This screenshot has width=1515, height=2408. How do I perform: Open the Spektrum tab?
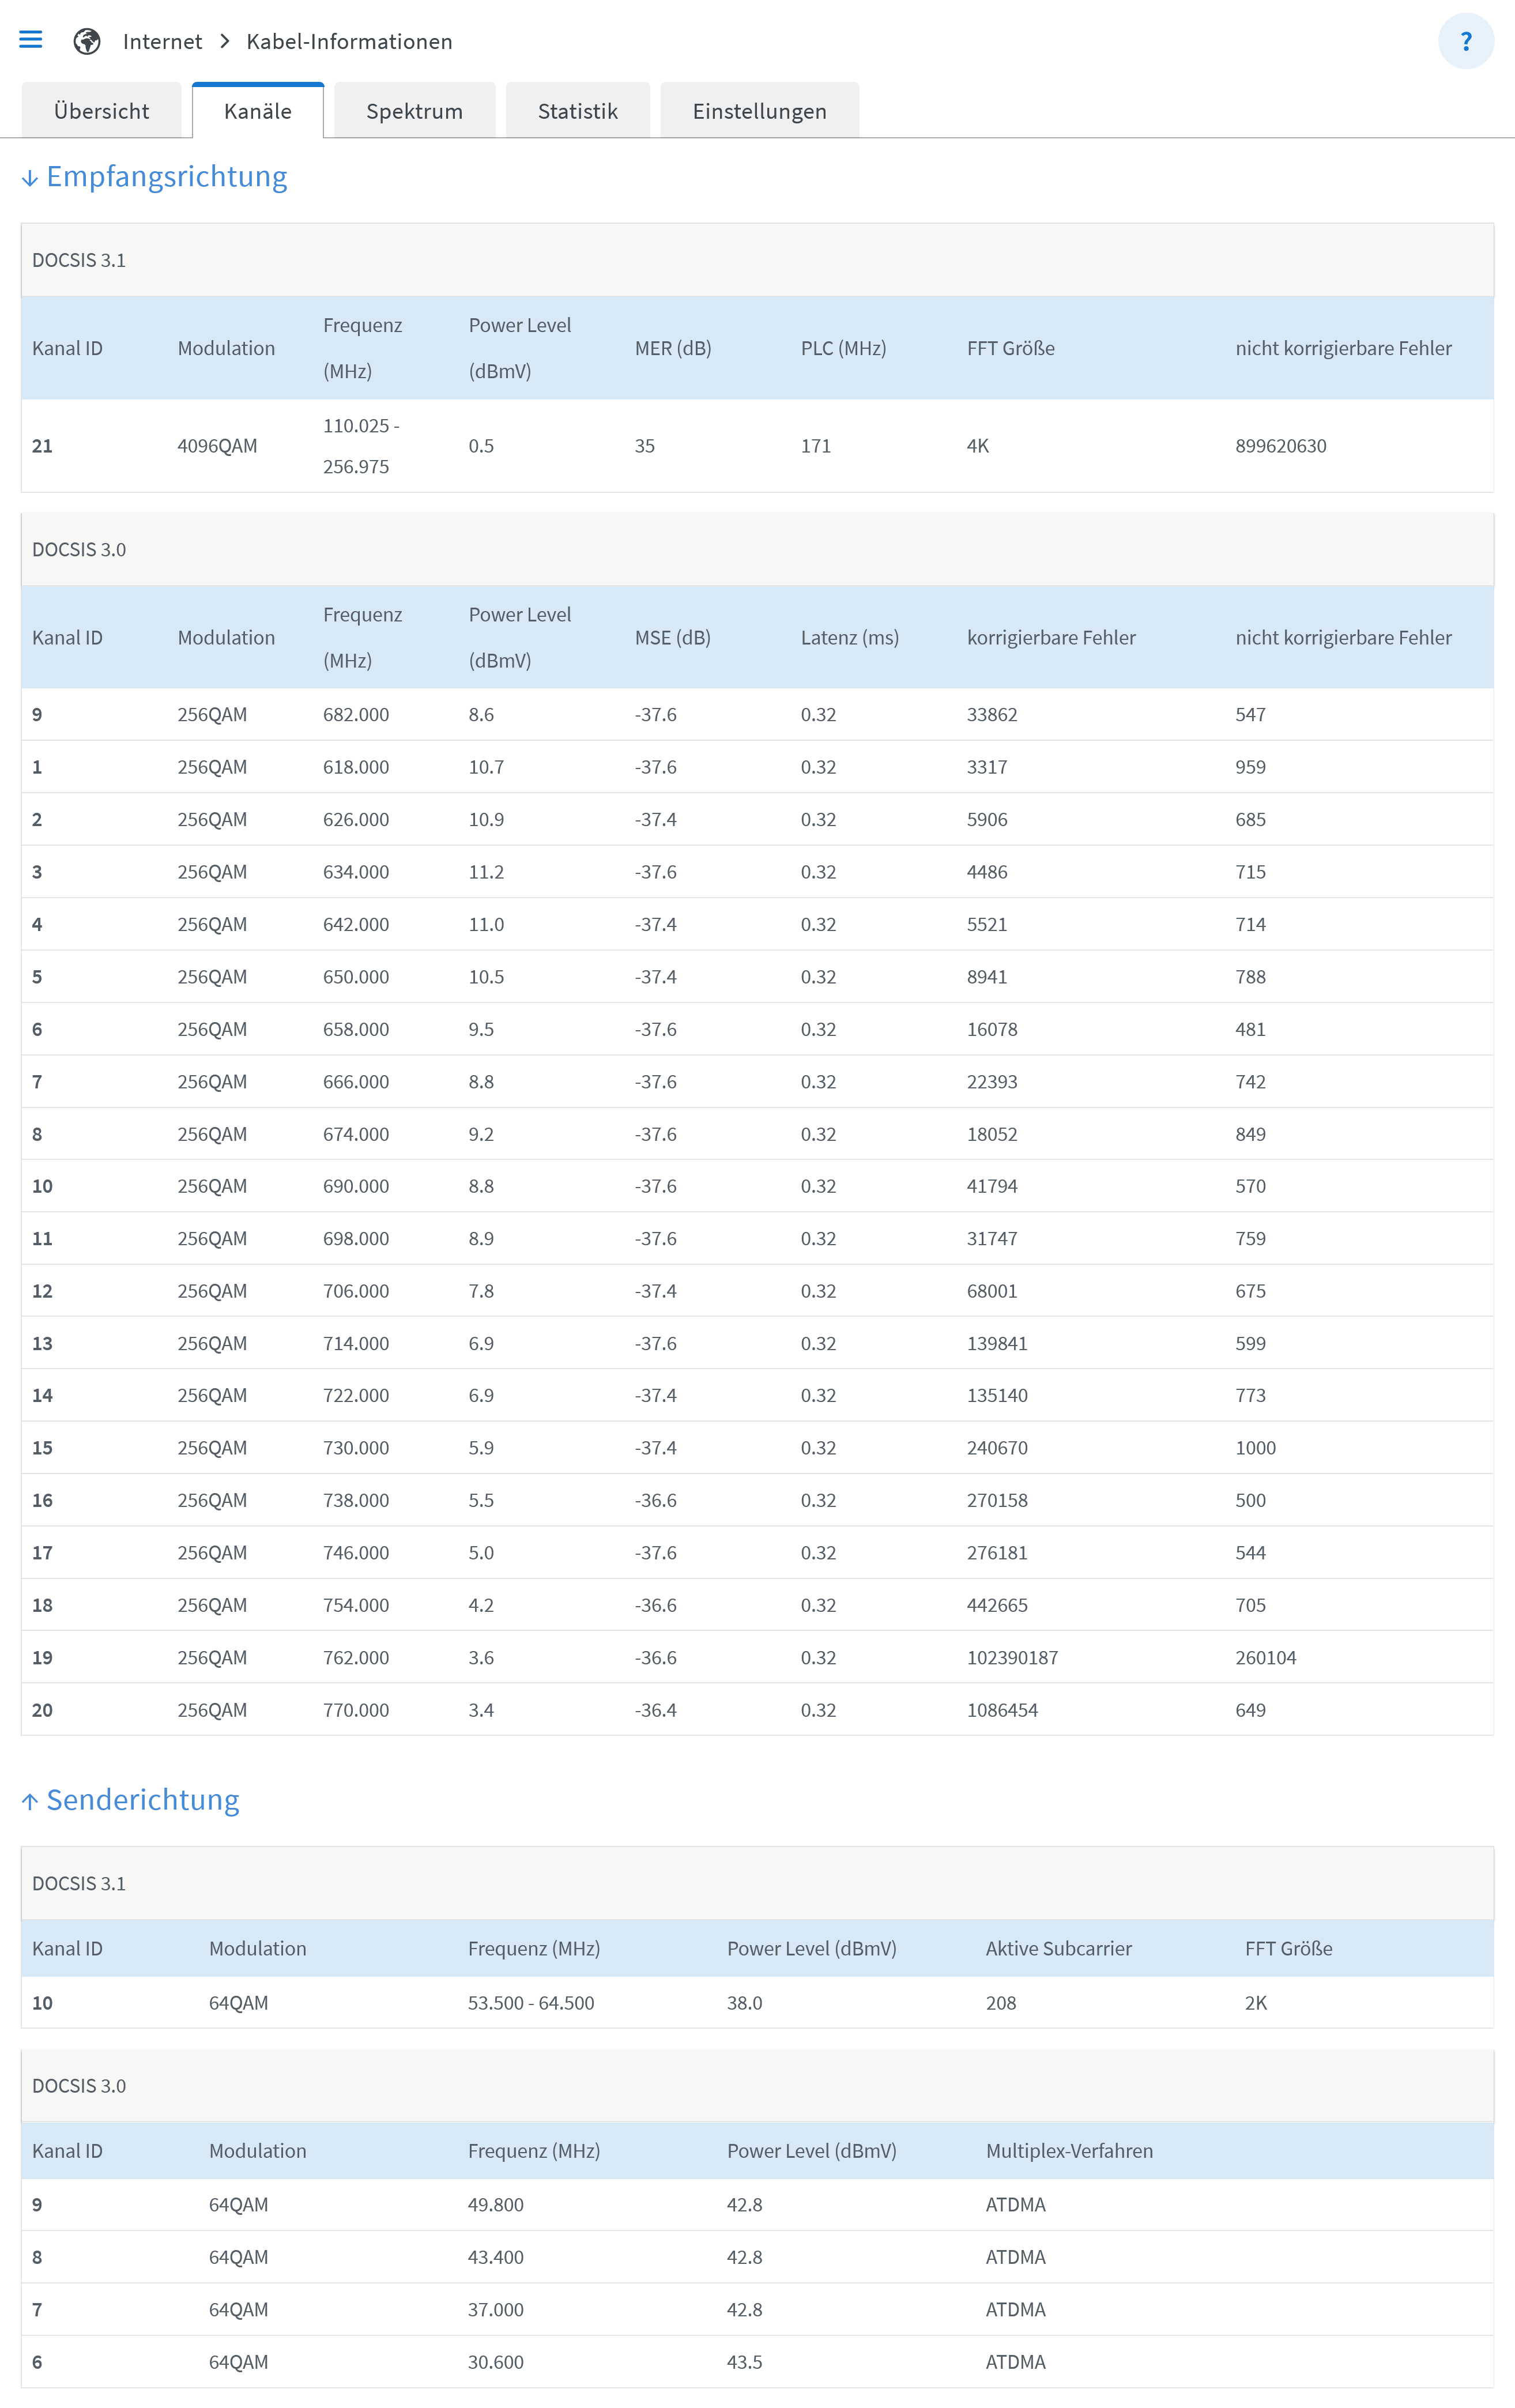point(414,111)
